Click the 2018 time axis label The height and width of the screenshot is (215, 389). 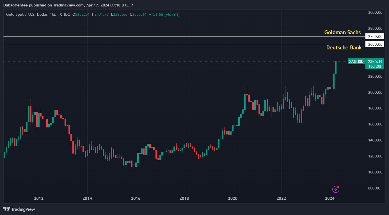pos(184,198)
